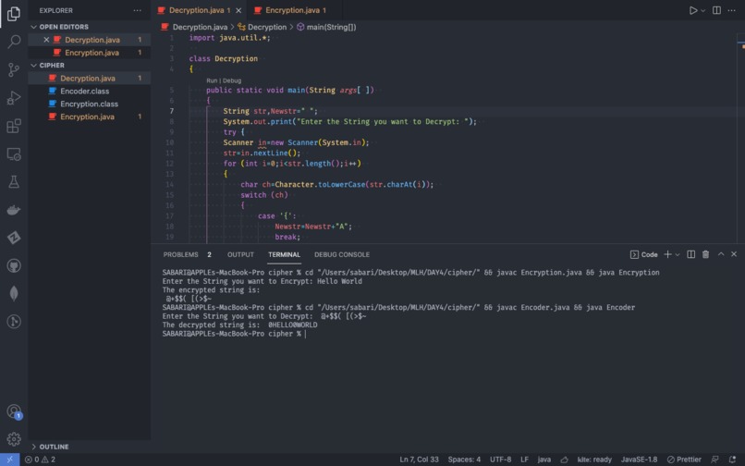Open the Accounts icon with badge
Viewport: 745px width, 466px height.
tap(14, 411)
